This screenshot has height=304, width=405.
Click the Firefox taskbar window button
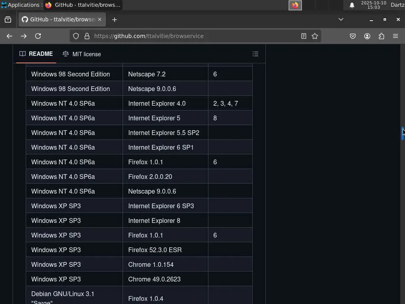[83, 5]
